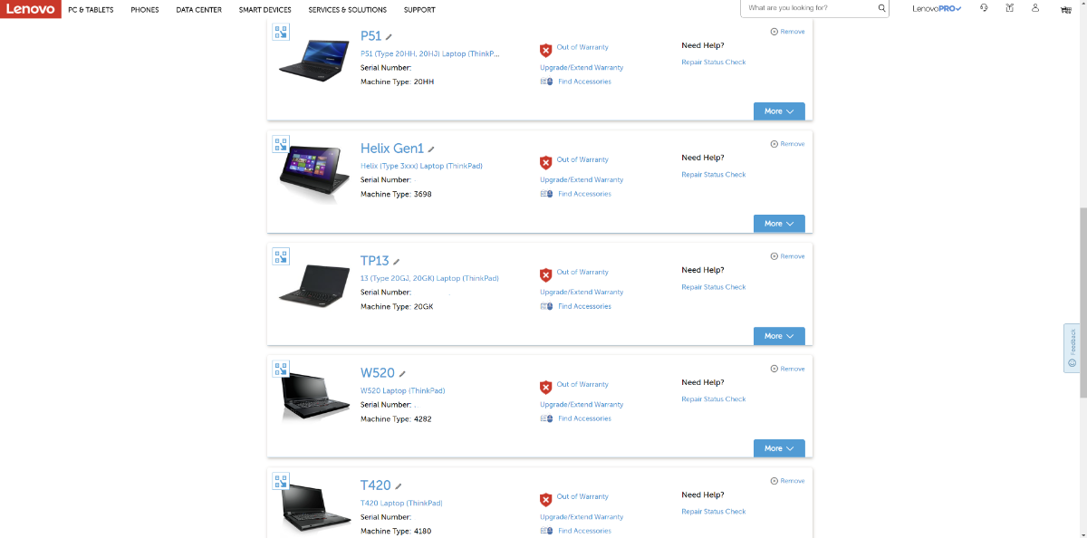Open the PC & TABLETS menu

91,10
